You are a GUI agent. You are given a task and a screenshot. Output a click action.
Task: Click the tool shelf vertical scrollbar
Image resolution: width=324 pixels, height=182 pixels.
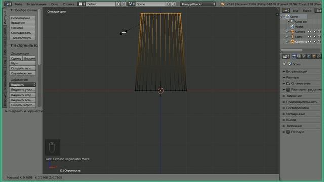pyautogui.click(x=39, y=37)
